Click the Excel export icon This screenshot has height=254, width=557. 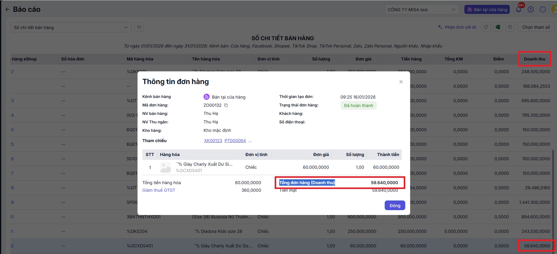[x=498, y=27]
